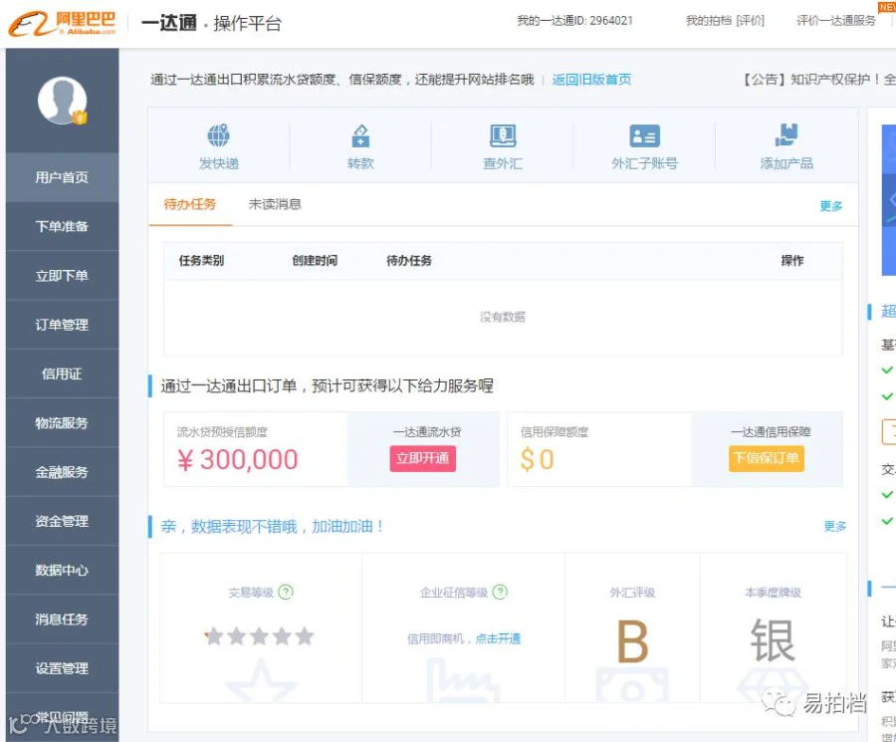Click the 一达通流水贷 label
This screenshot has height=742, width=896.
[427, 432]
